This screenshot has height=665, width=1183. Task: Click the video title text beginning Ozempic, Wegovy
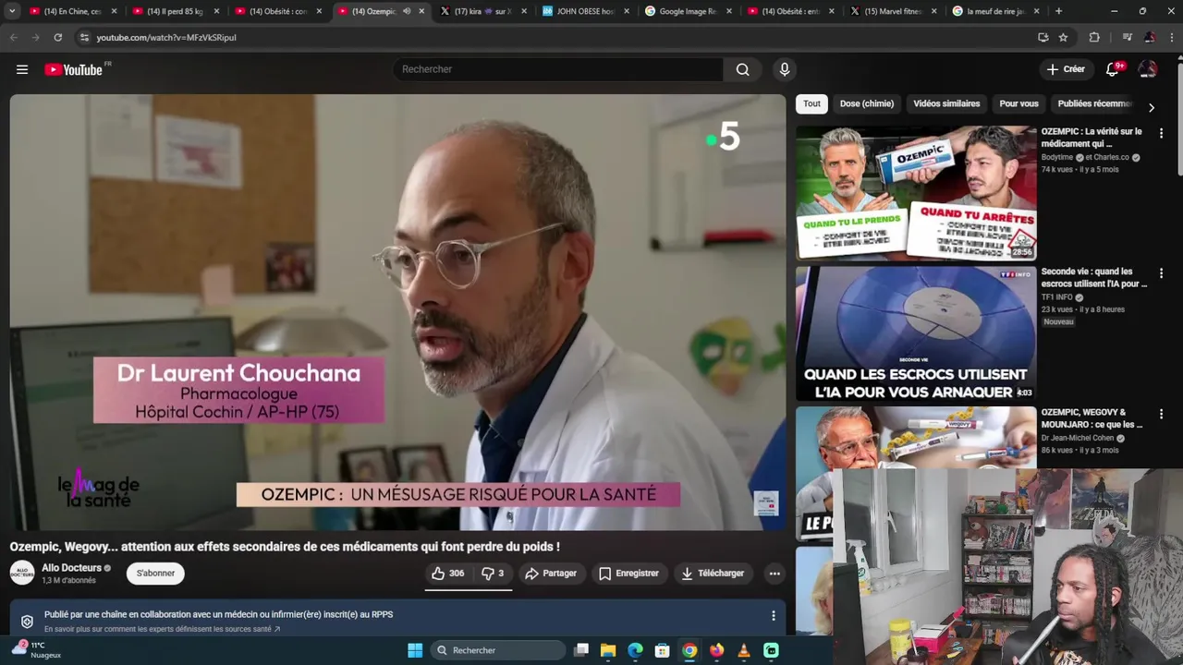285,547
